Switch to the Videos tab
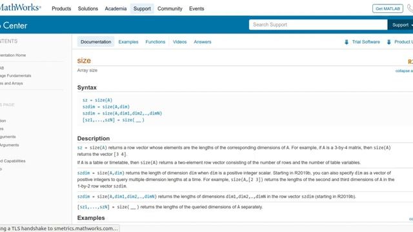 point(179,42)
